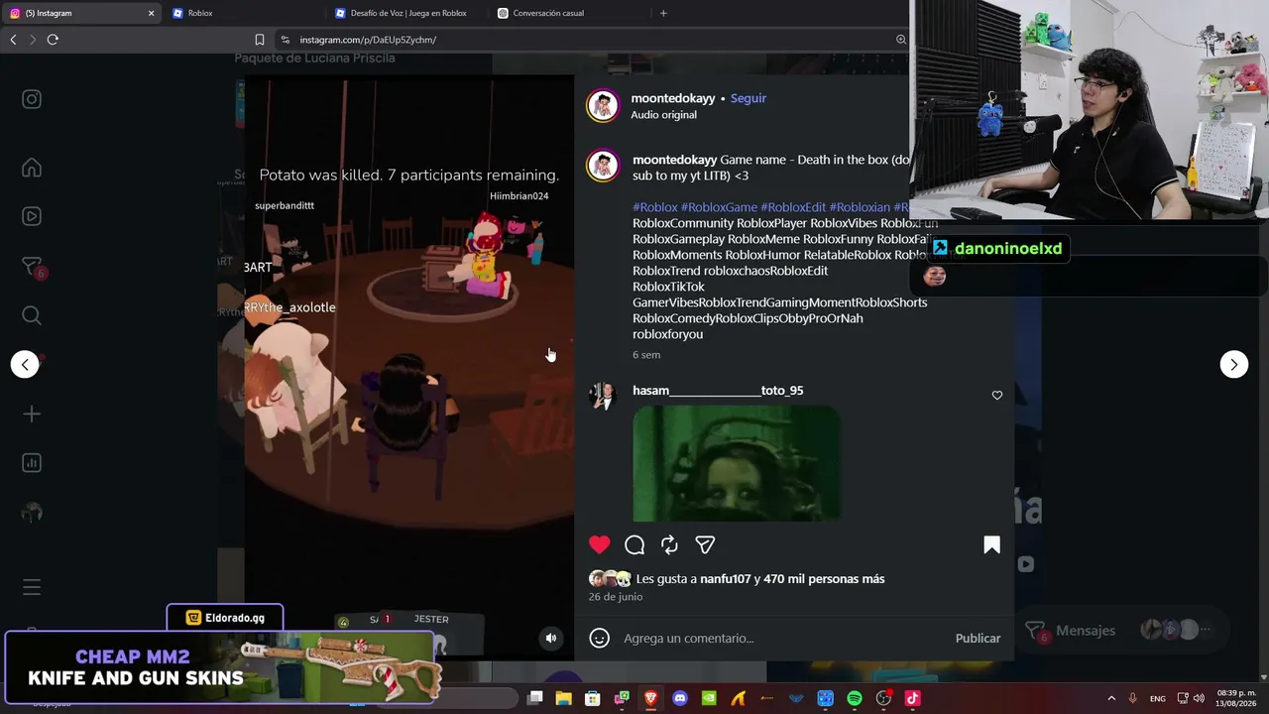Open a new browser tab

[663, 13]
